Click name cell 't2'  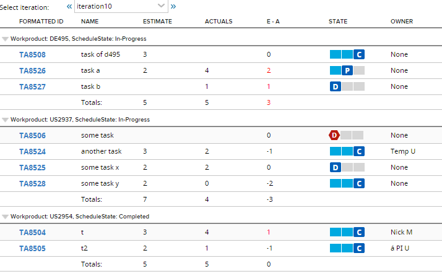coord(84,248)
